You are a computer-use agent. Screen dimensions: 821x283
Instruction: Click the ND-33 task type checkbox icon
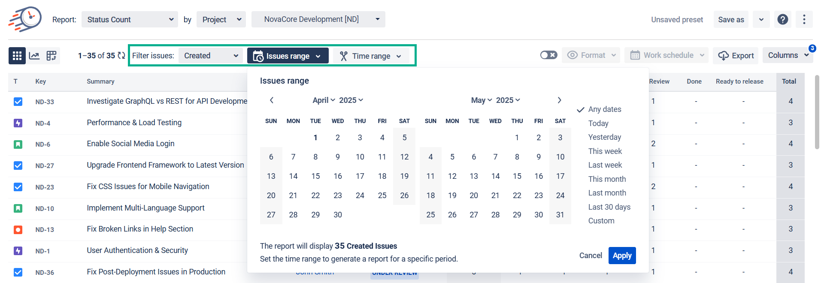(x=18, y=102)
